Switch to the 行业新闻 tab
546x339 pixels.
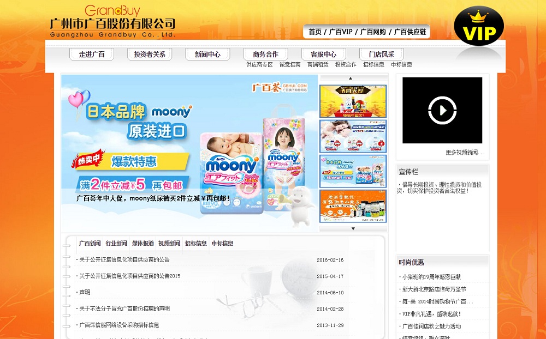[x=116, y=244]
